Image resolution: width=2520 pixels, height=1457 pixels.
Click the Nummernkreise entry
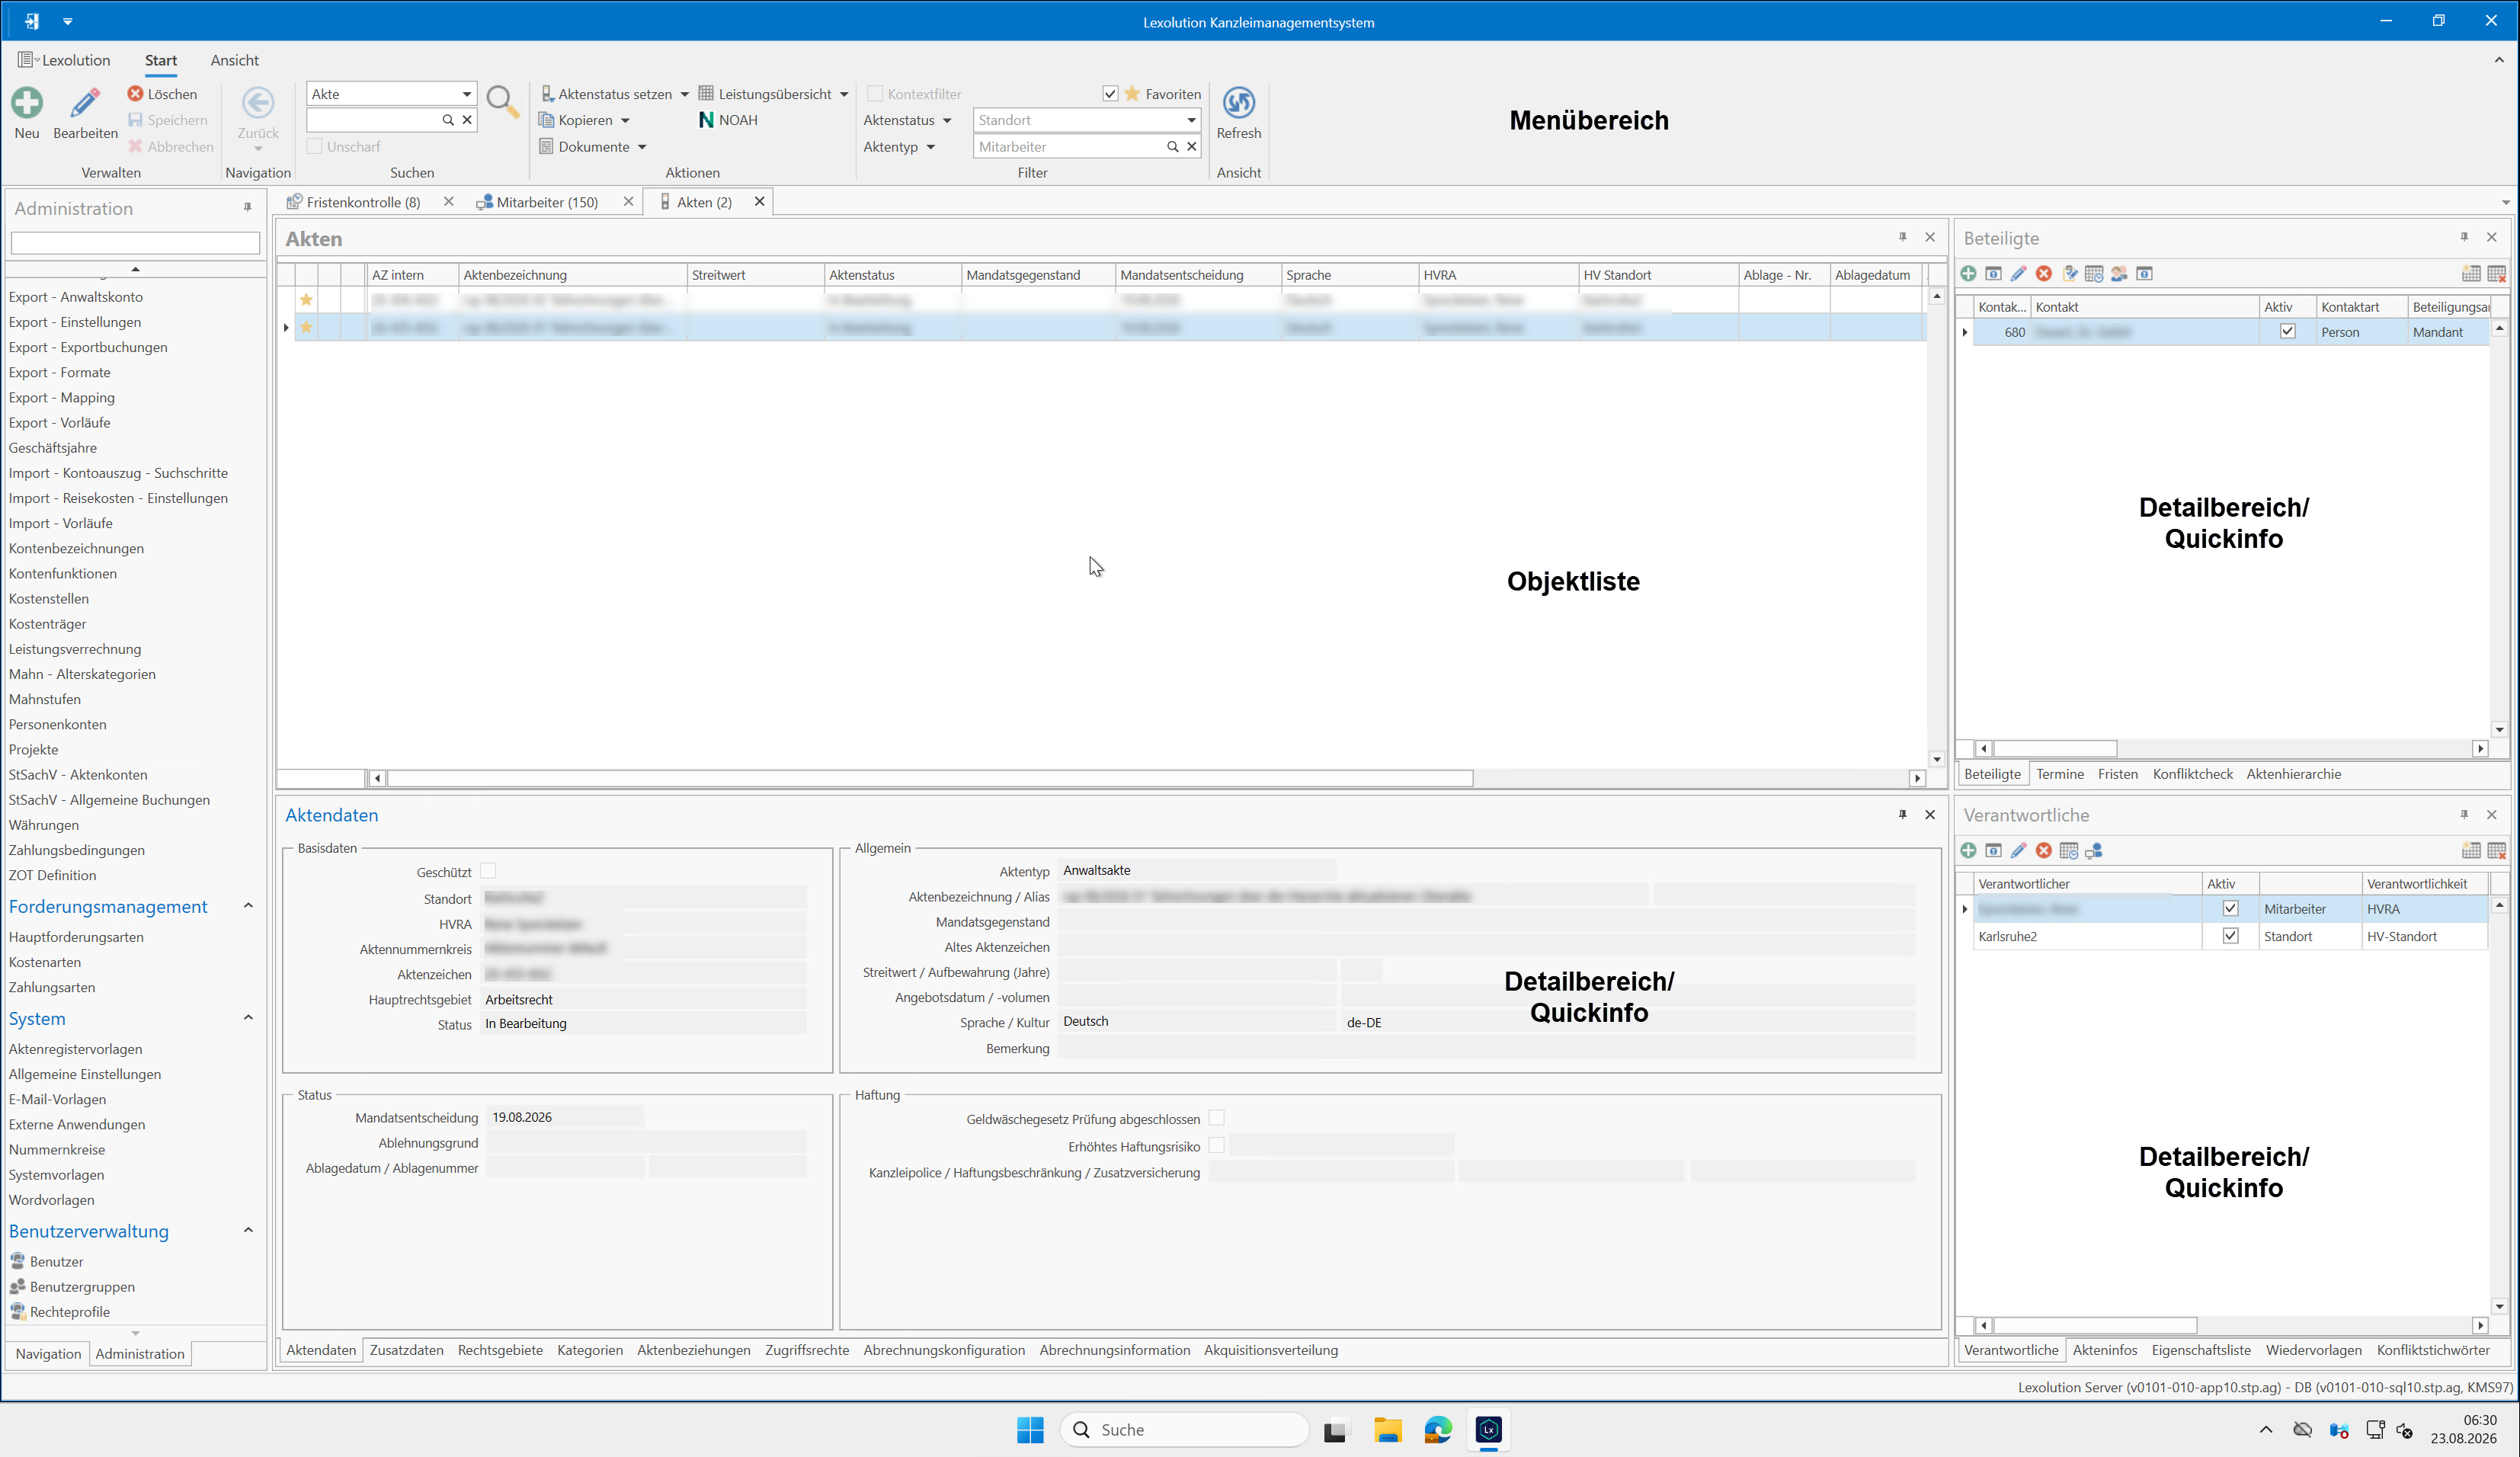tap(57, 1150)
